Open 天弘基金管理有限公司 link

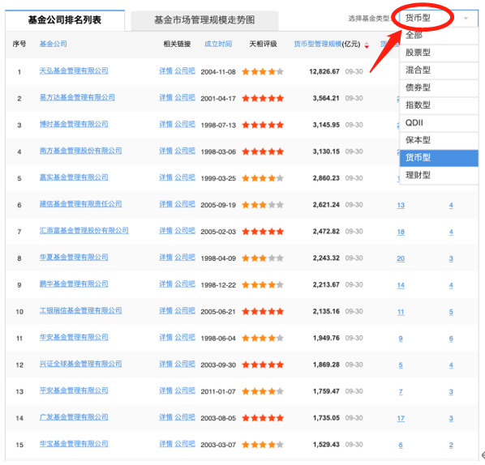(74, 70)
